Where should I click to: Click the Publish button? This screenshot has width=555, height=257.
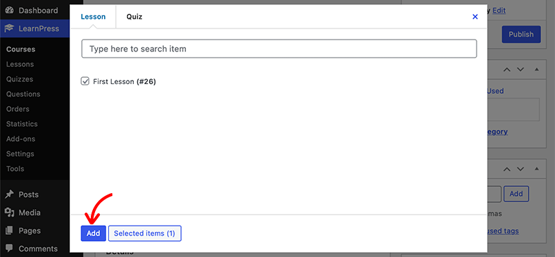pyautogui.click(x=521, y=35)
